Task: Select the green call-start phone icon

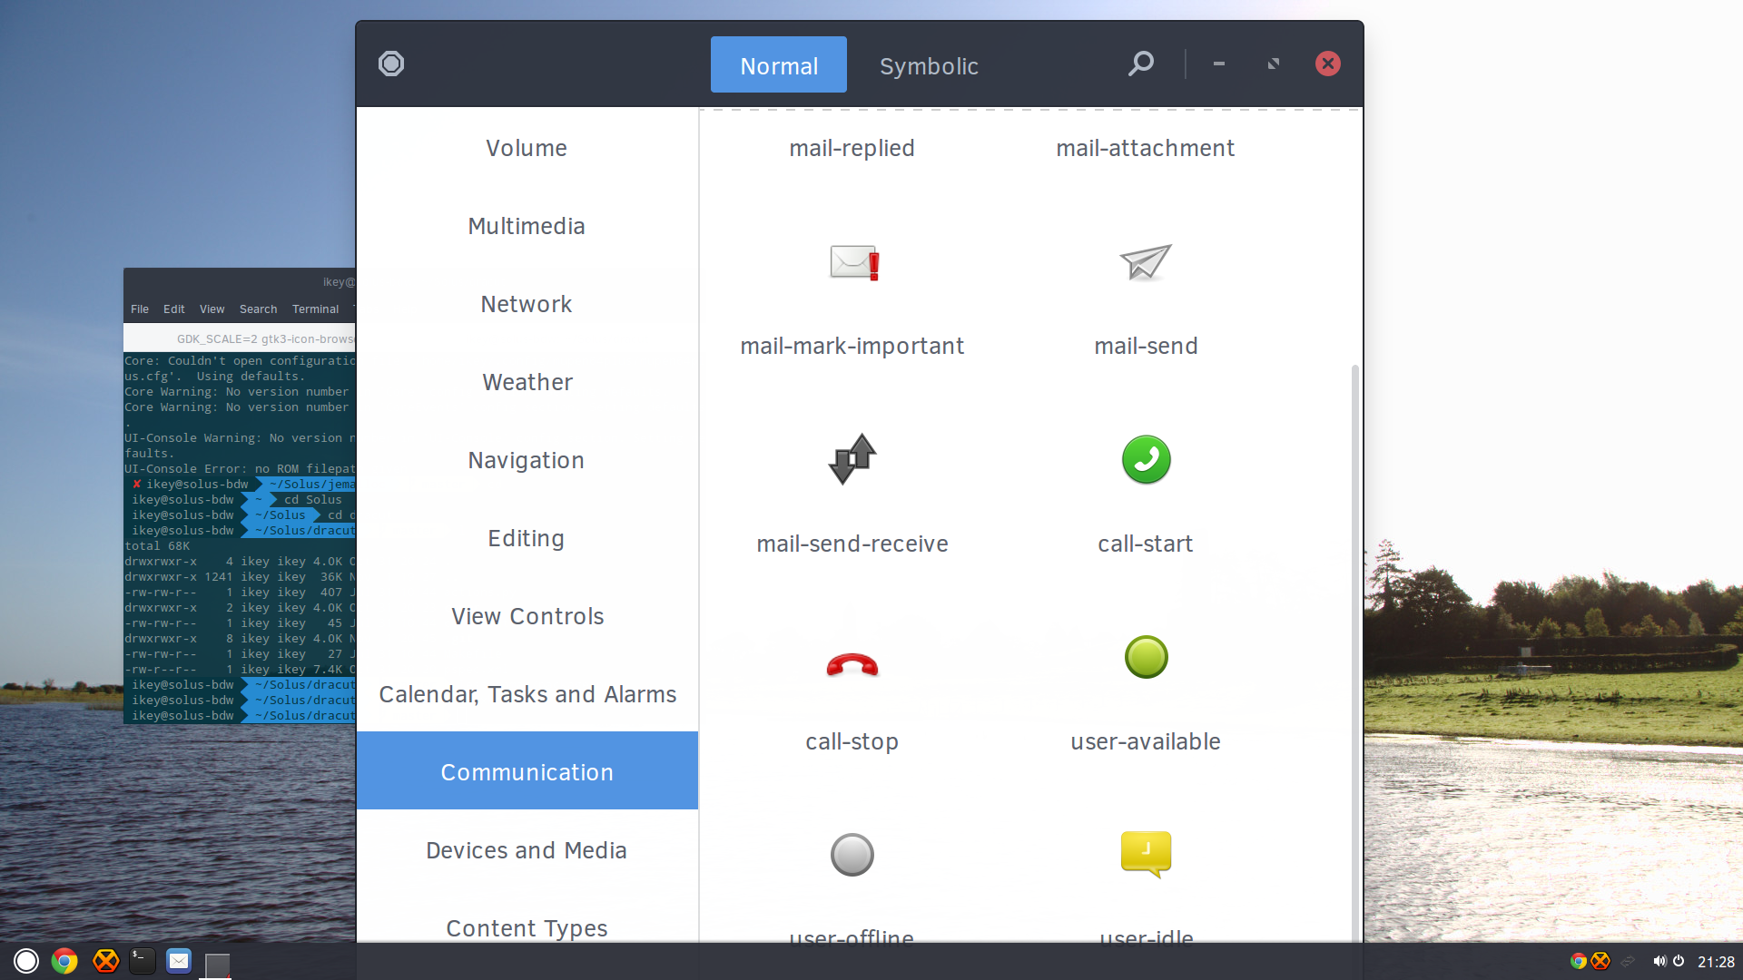Action: 1146,459
